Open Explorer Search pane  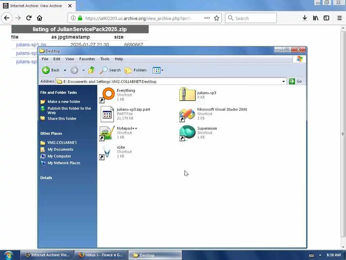coord(110,70)
